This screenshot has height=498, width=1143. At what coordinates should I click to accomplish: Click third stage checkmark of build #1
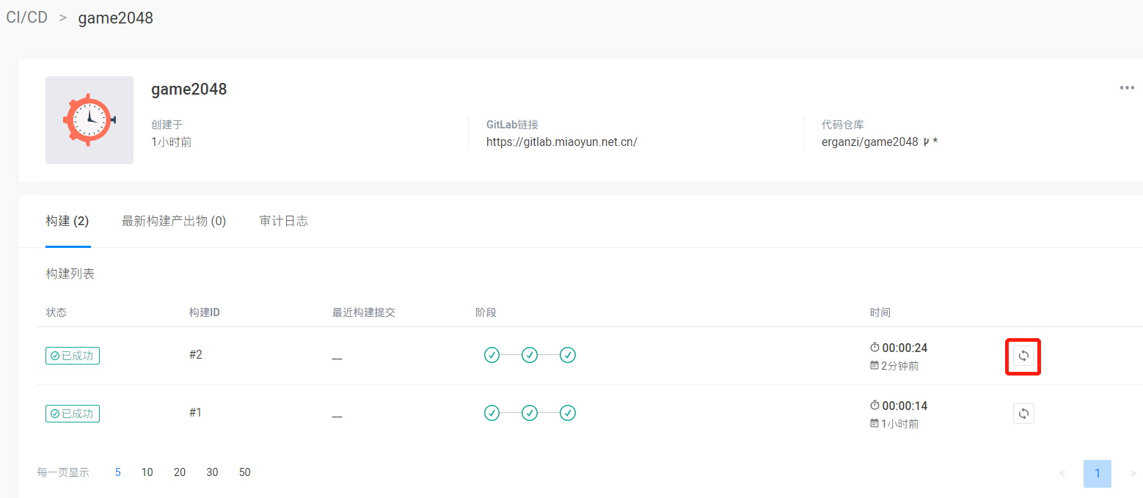pos(567,413)
